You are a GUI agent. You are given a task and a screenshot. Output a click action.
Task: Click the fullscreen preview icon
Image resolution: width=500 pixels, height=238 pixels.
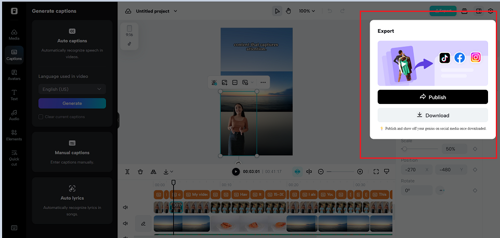[376, 171]
